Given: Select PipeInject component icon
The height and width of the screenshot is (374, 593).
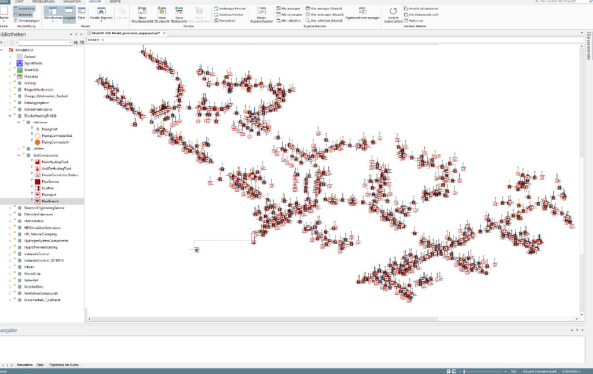Looking at the screenshot, I should tap(38, 195).
